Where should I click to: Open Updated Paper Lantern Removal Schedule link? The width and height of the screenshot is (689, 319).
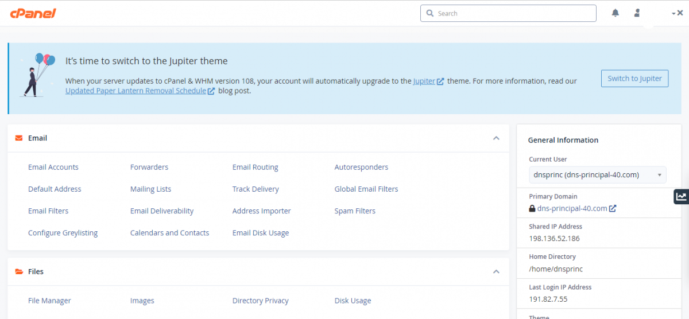point(136,91)
